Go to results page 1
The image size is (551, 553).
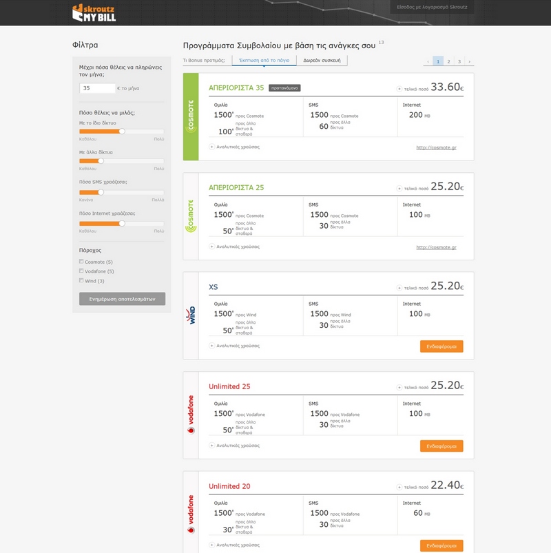click(438, 61)
